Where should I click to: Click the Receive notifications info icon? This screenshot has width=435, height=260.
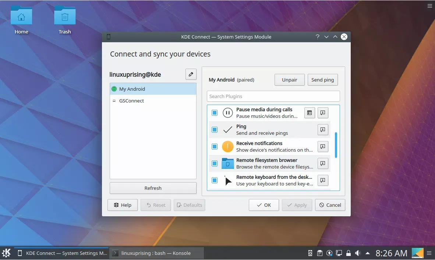click(x=323, y=147)
